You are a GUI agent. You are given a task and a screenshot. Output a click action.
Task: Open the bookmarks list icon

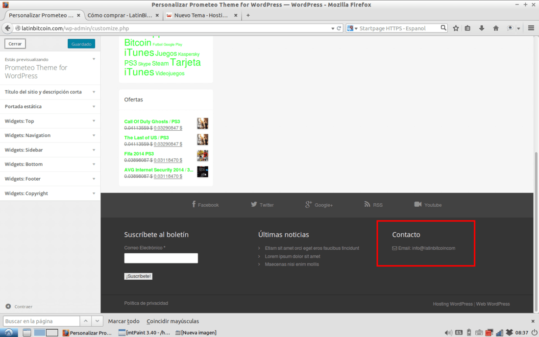click(467, 28)
